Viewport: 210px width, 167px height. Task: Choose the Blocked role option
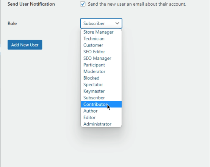[101, 78]
